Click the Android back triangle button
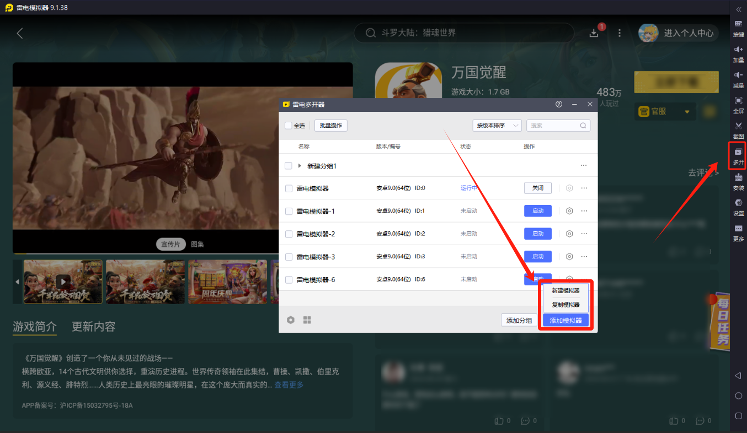747x433 pixels. point(738,376)
